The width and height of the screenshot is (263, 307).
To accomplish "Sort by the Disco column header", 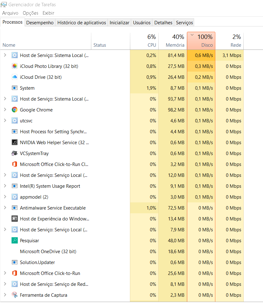I will [x=201, y=41].
